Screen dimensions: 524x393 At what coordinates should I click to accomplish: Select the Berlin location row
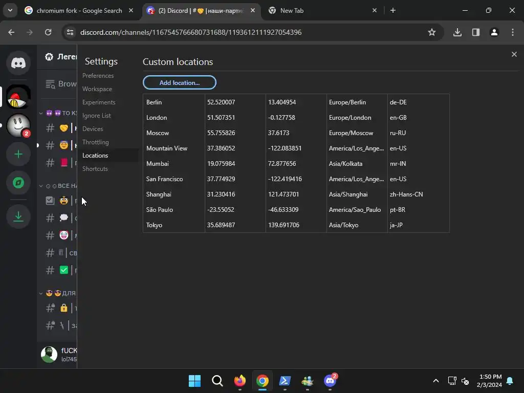(296, 102)
